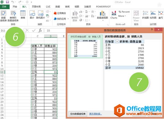The height and width of the screenshot is (119, 164).
Task: Launch Power View report icon
Action: (136, 16)
